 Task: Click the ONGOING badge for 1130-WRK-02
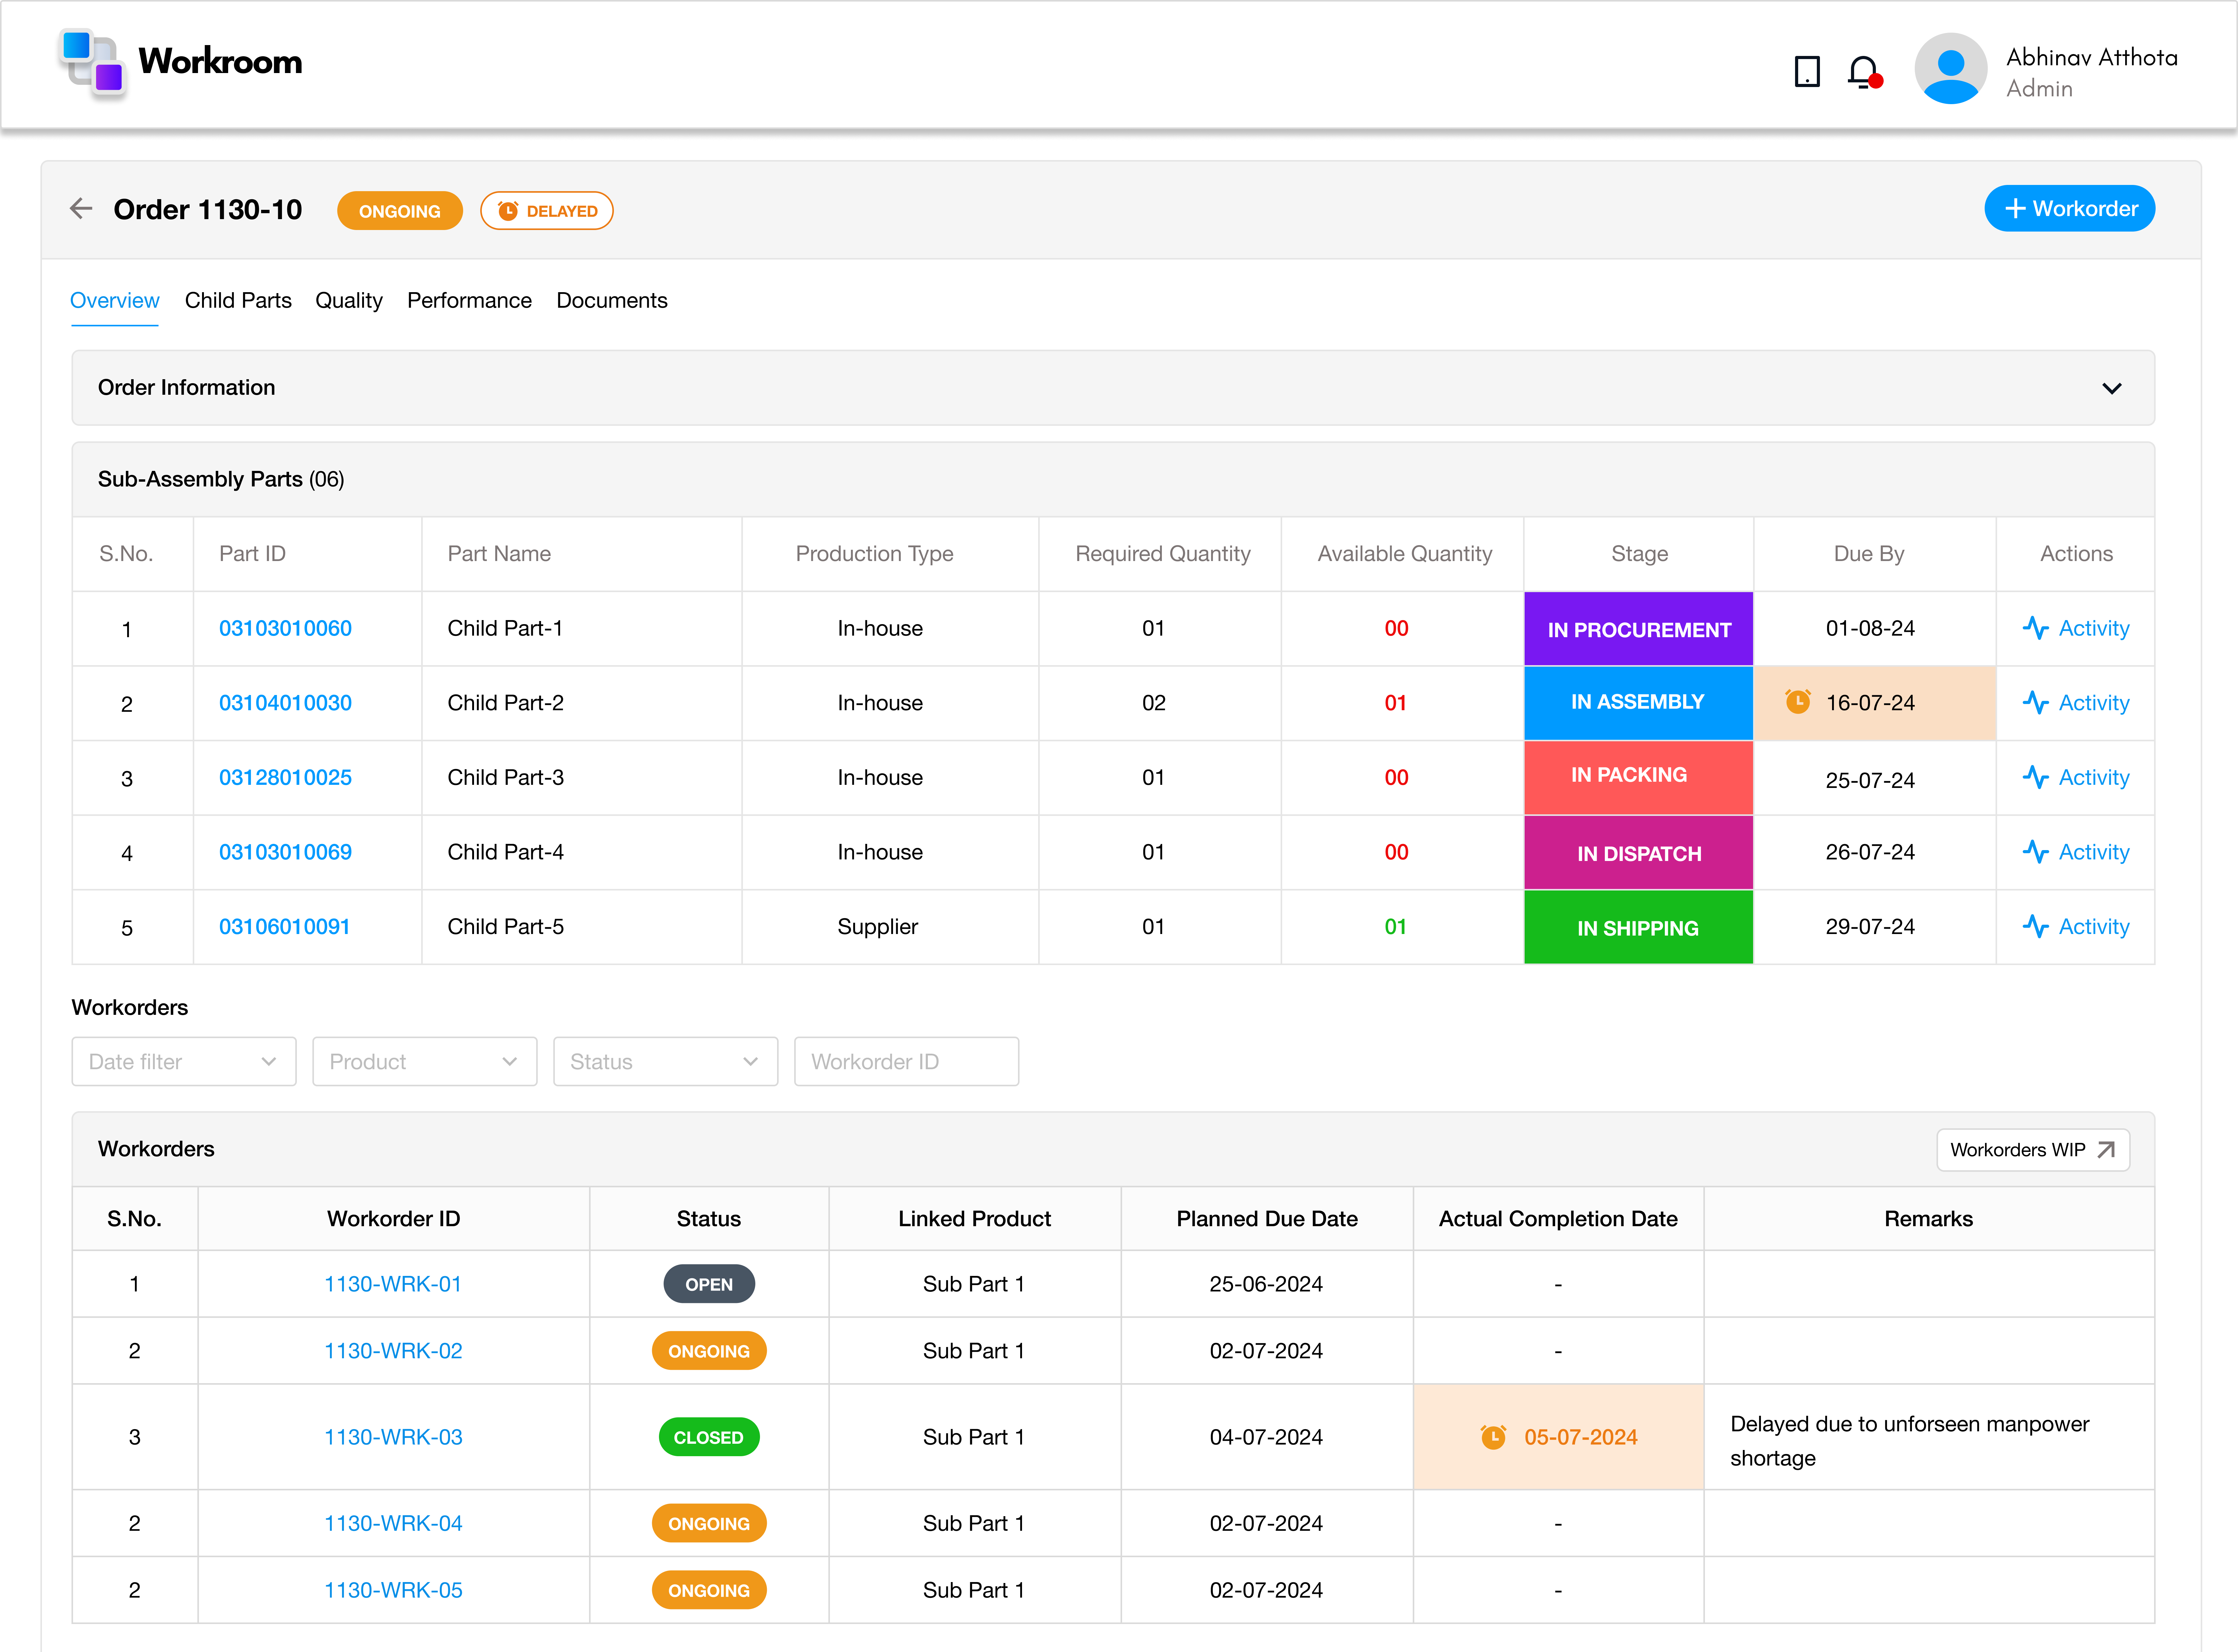(x=709, y=1350)
